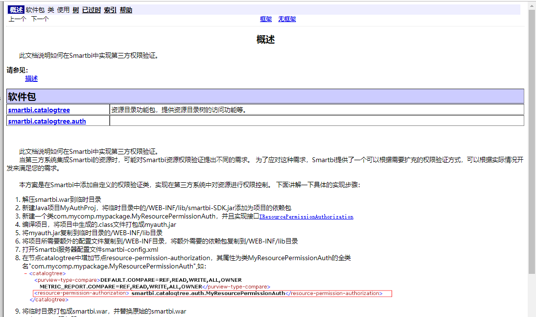Collapse the catalogtree XML node minus sign

[x=25, y=273]
